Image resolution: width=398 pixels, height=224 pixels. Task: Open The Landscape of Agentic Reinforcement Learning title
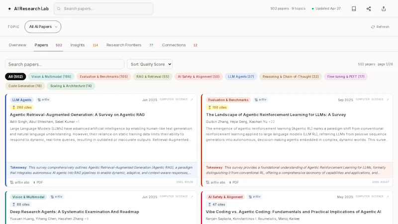pyautogui.click(x=276, y=114)
